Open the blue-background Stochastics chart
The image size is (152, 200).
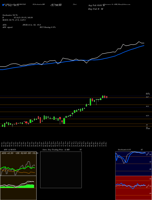[133, 164]
